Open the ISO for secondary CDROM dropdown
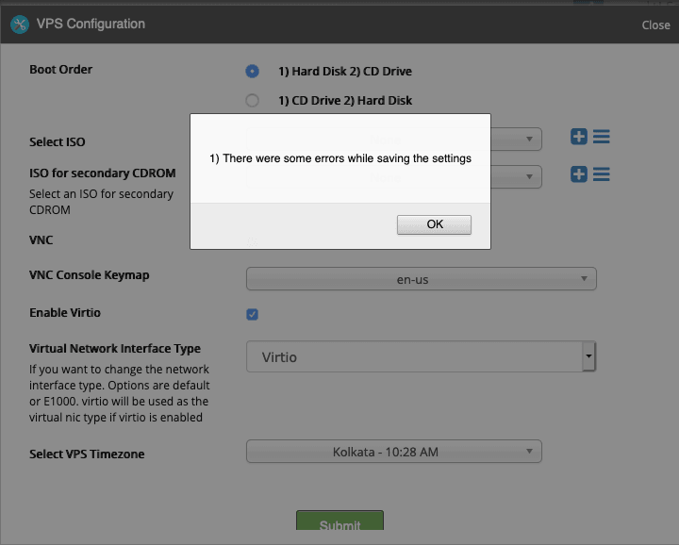The image size is (679, 545). (517, 177)
